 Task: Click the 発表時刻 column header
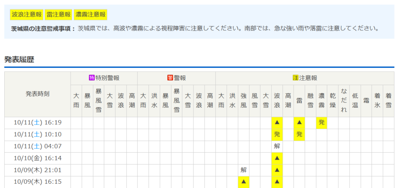pyautogui.click(x=38, y=94)
